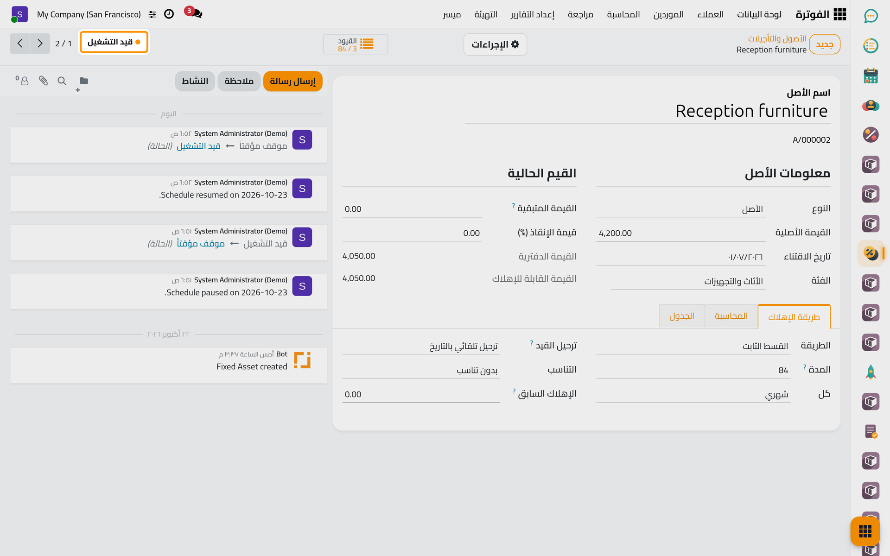The width and height of the screenshot is (890, 556).
Task: Open the activities clock icon
Action: coord(169,14)
